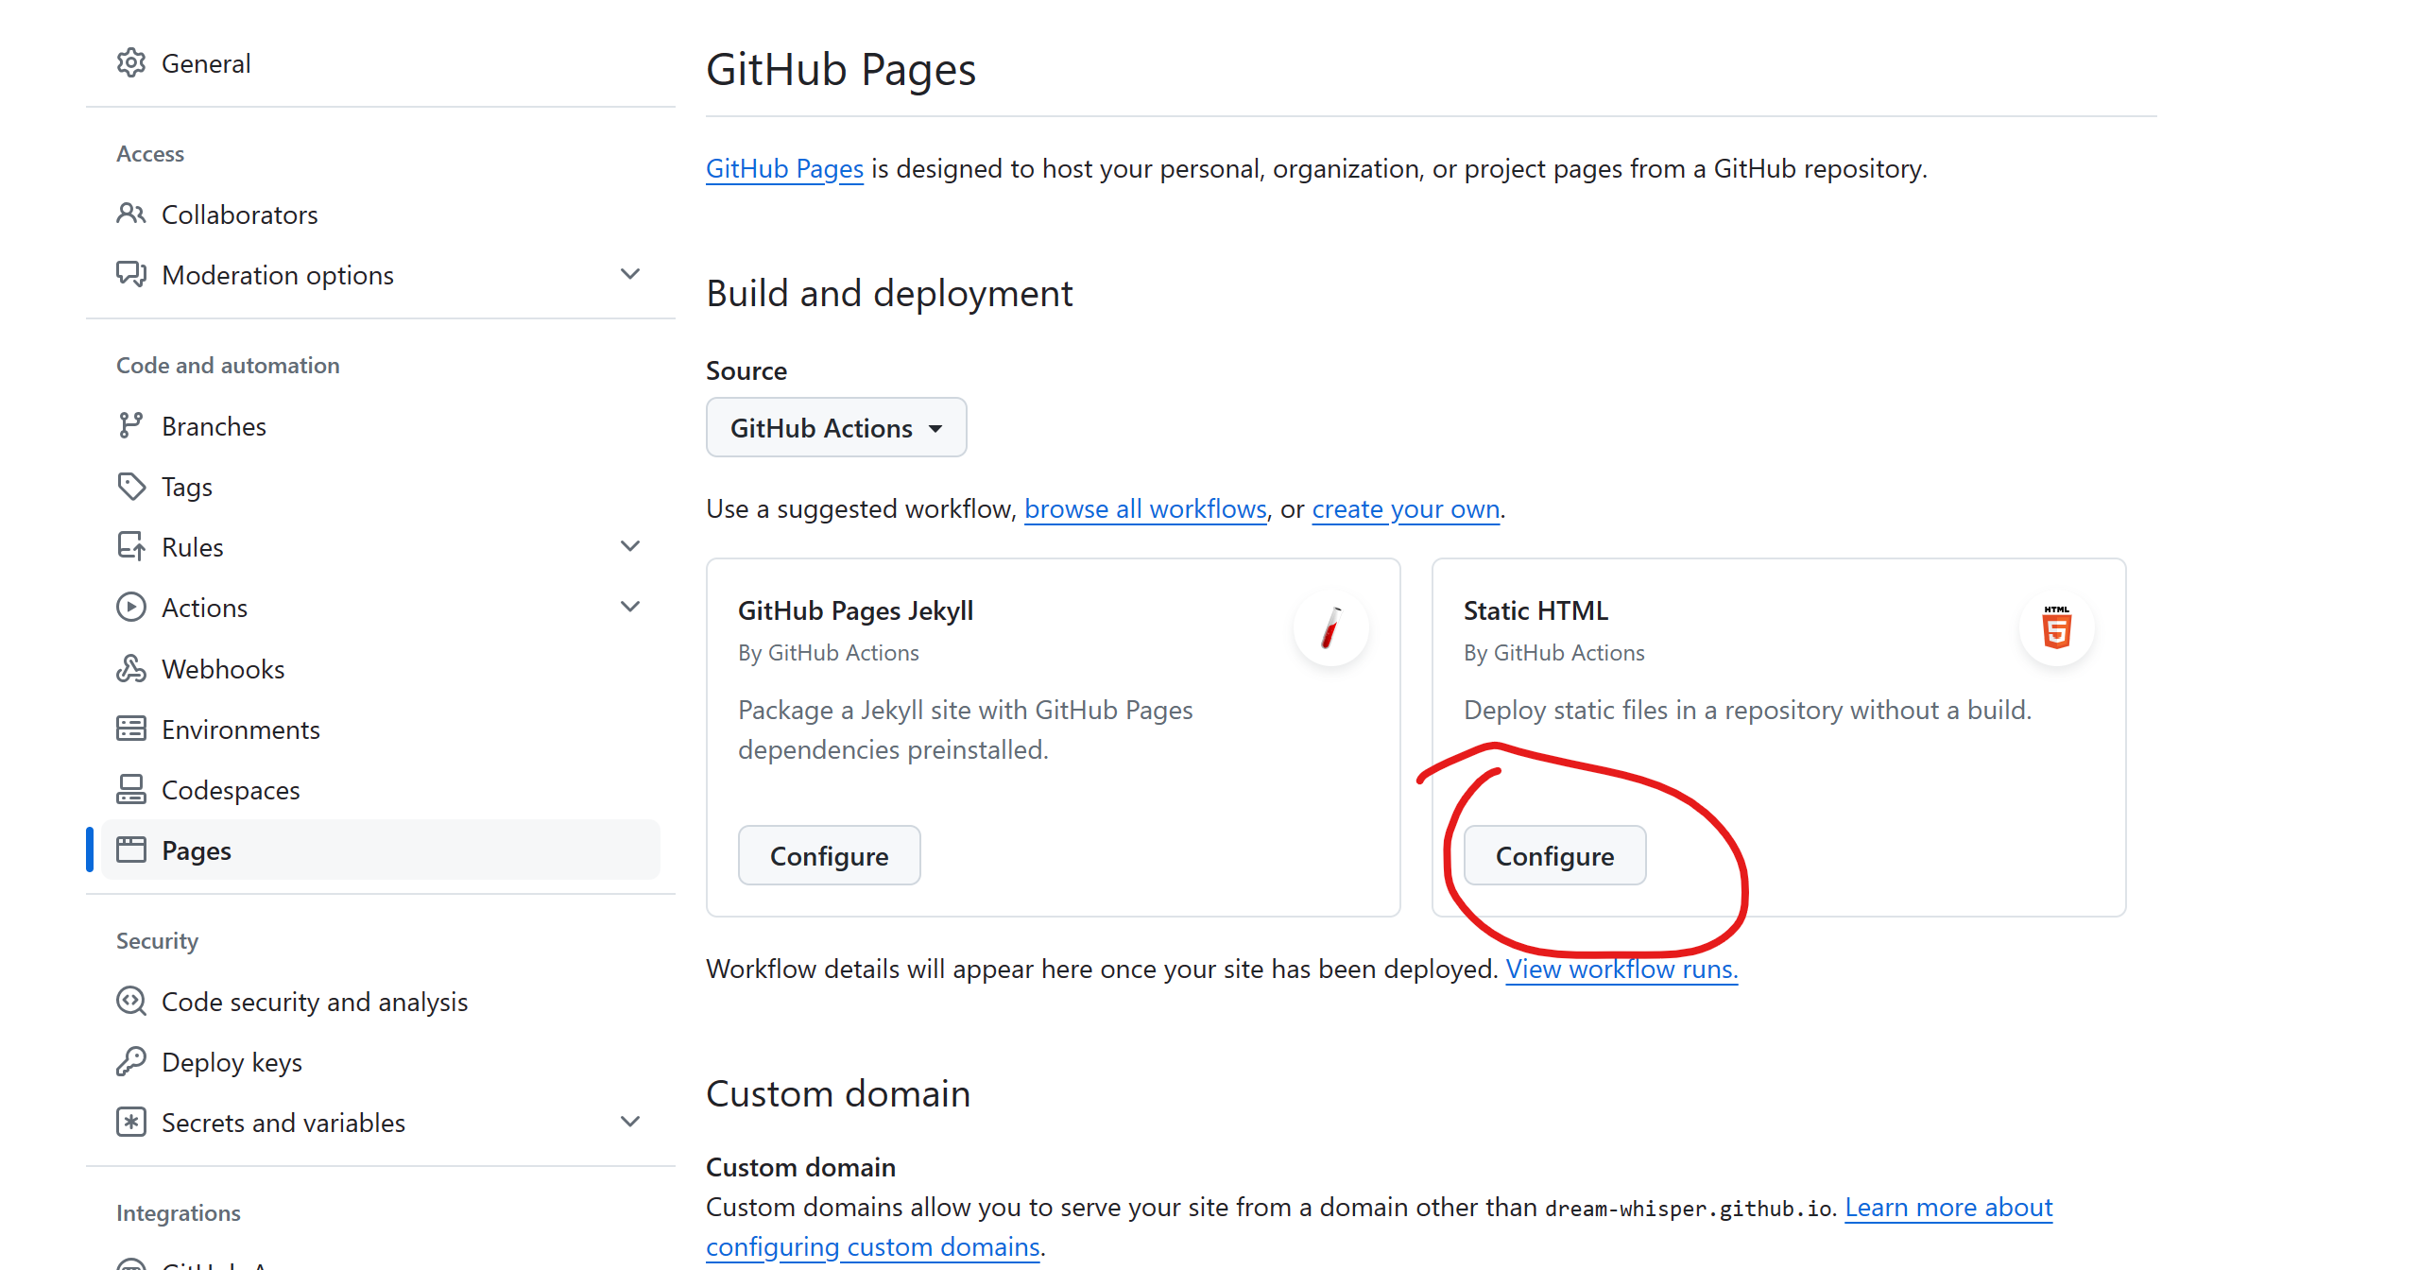Viewport: 2419px width, 1270px height.
Task: Configure the GitHub Pages Jekyll workflow
Action: [x=829, y=856]
